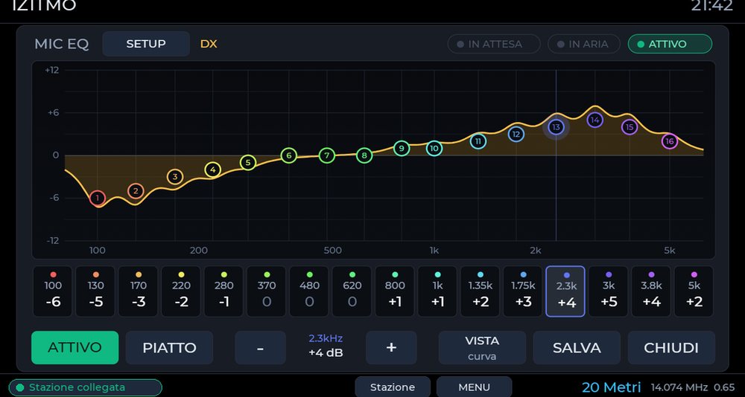Image resolution: width=745 pixels, height=397 pixels.
Task: Click the 14.074 MHz frequency readout
Action: pyautogui.click(x=679, y=387)
